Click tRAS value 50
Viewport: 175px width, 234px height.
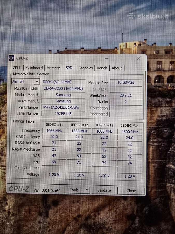(x=79, y=156)
